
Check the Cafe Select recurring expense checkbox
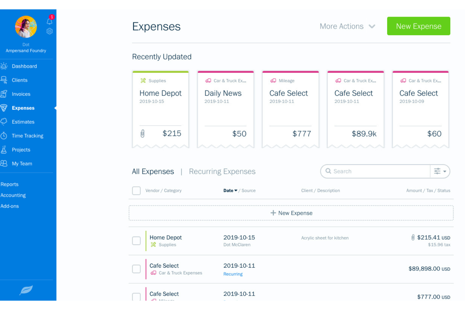pos(136,269)
